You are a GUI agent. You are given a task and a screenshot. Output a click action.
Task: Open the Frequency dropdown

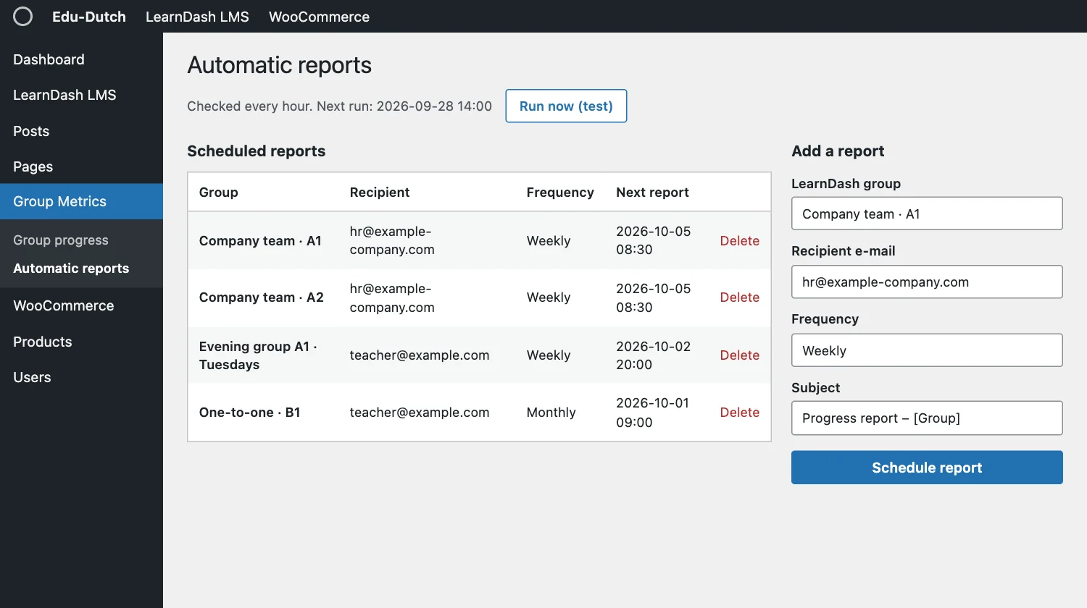[927, 350]
